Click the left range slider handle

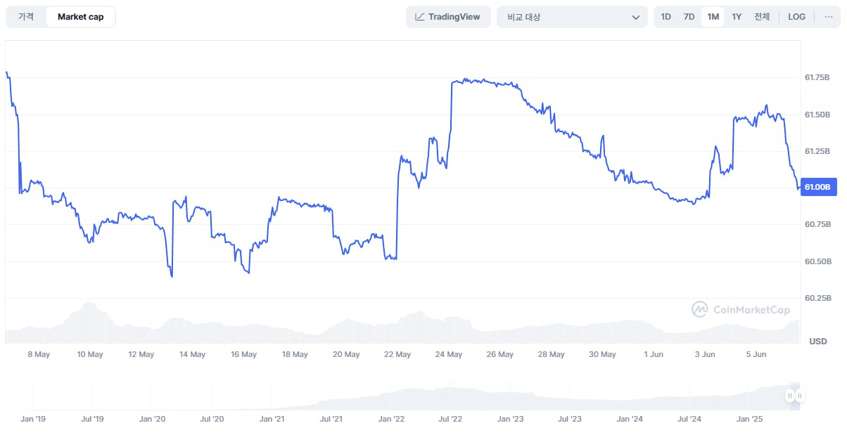[x=789, y=396]
